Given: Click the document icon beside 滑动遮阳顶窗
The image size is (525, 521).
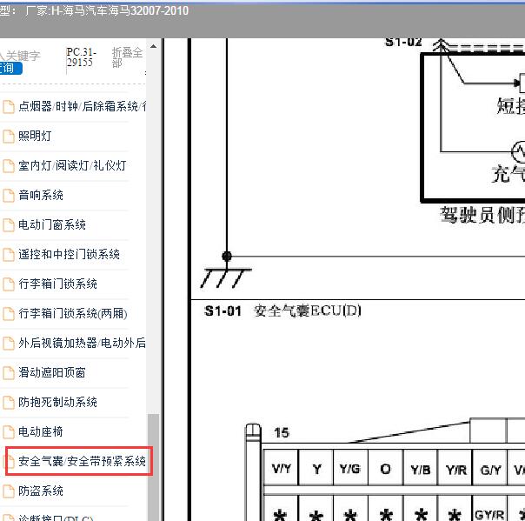Looking at the screenshot, I should pos(9,372).
